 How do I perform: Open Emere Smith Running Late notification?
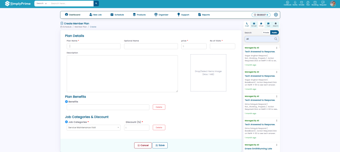click(258, 149)
